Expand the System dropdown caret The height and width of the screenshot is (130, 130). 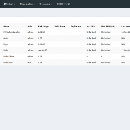click(14, 4)
